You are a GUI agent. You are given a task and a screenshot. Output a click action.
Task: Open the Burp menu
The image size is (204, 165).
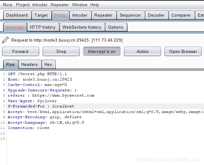(x=8, y=5)
